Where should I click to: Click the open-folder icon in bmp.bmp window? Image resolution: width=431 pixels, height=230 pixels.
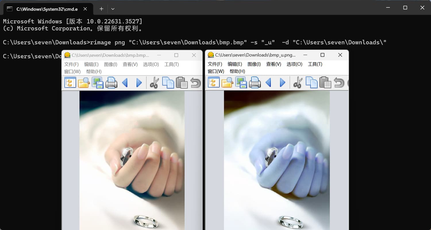(84, 83)
